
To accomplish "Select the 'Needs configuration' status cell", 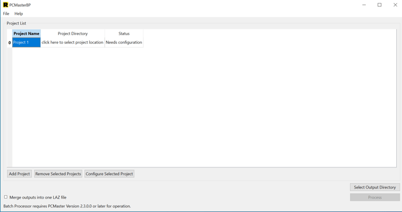I will [x=124, y=42].
